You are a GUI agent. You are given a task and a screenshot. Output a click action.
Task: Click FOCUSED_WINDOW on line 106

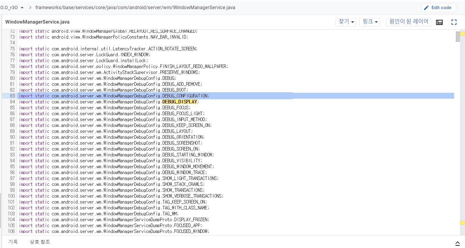(191, 231)
